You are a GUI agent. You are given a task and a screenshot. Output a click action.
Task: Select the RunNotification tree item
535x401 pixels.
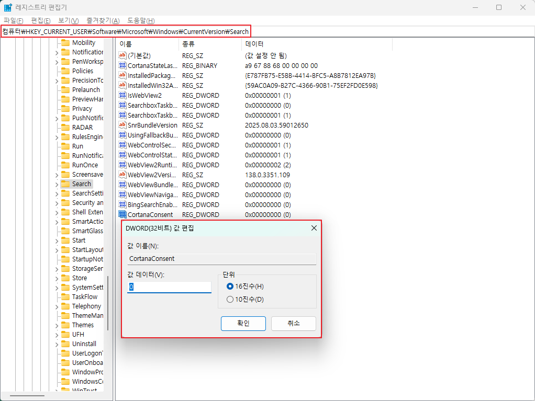tap(87, 156)
